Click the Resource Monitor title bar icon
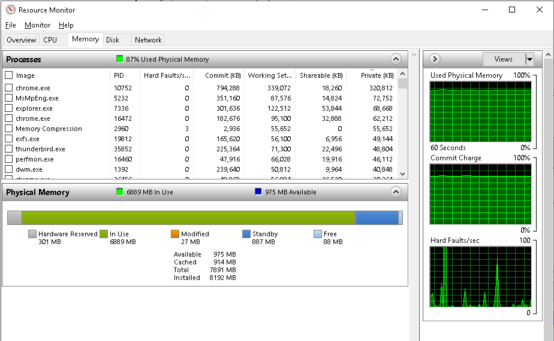The image size is (554, 341). [10, 10]
